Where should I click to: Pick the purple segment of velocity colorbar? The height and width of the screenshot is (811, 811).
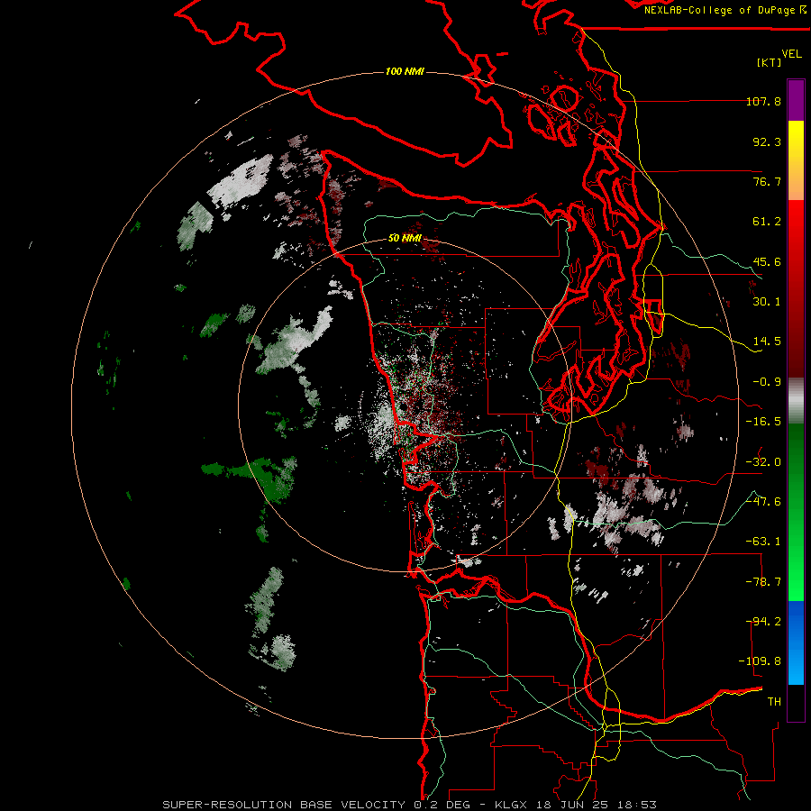(796, 101)
